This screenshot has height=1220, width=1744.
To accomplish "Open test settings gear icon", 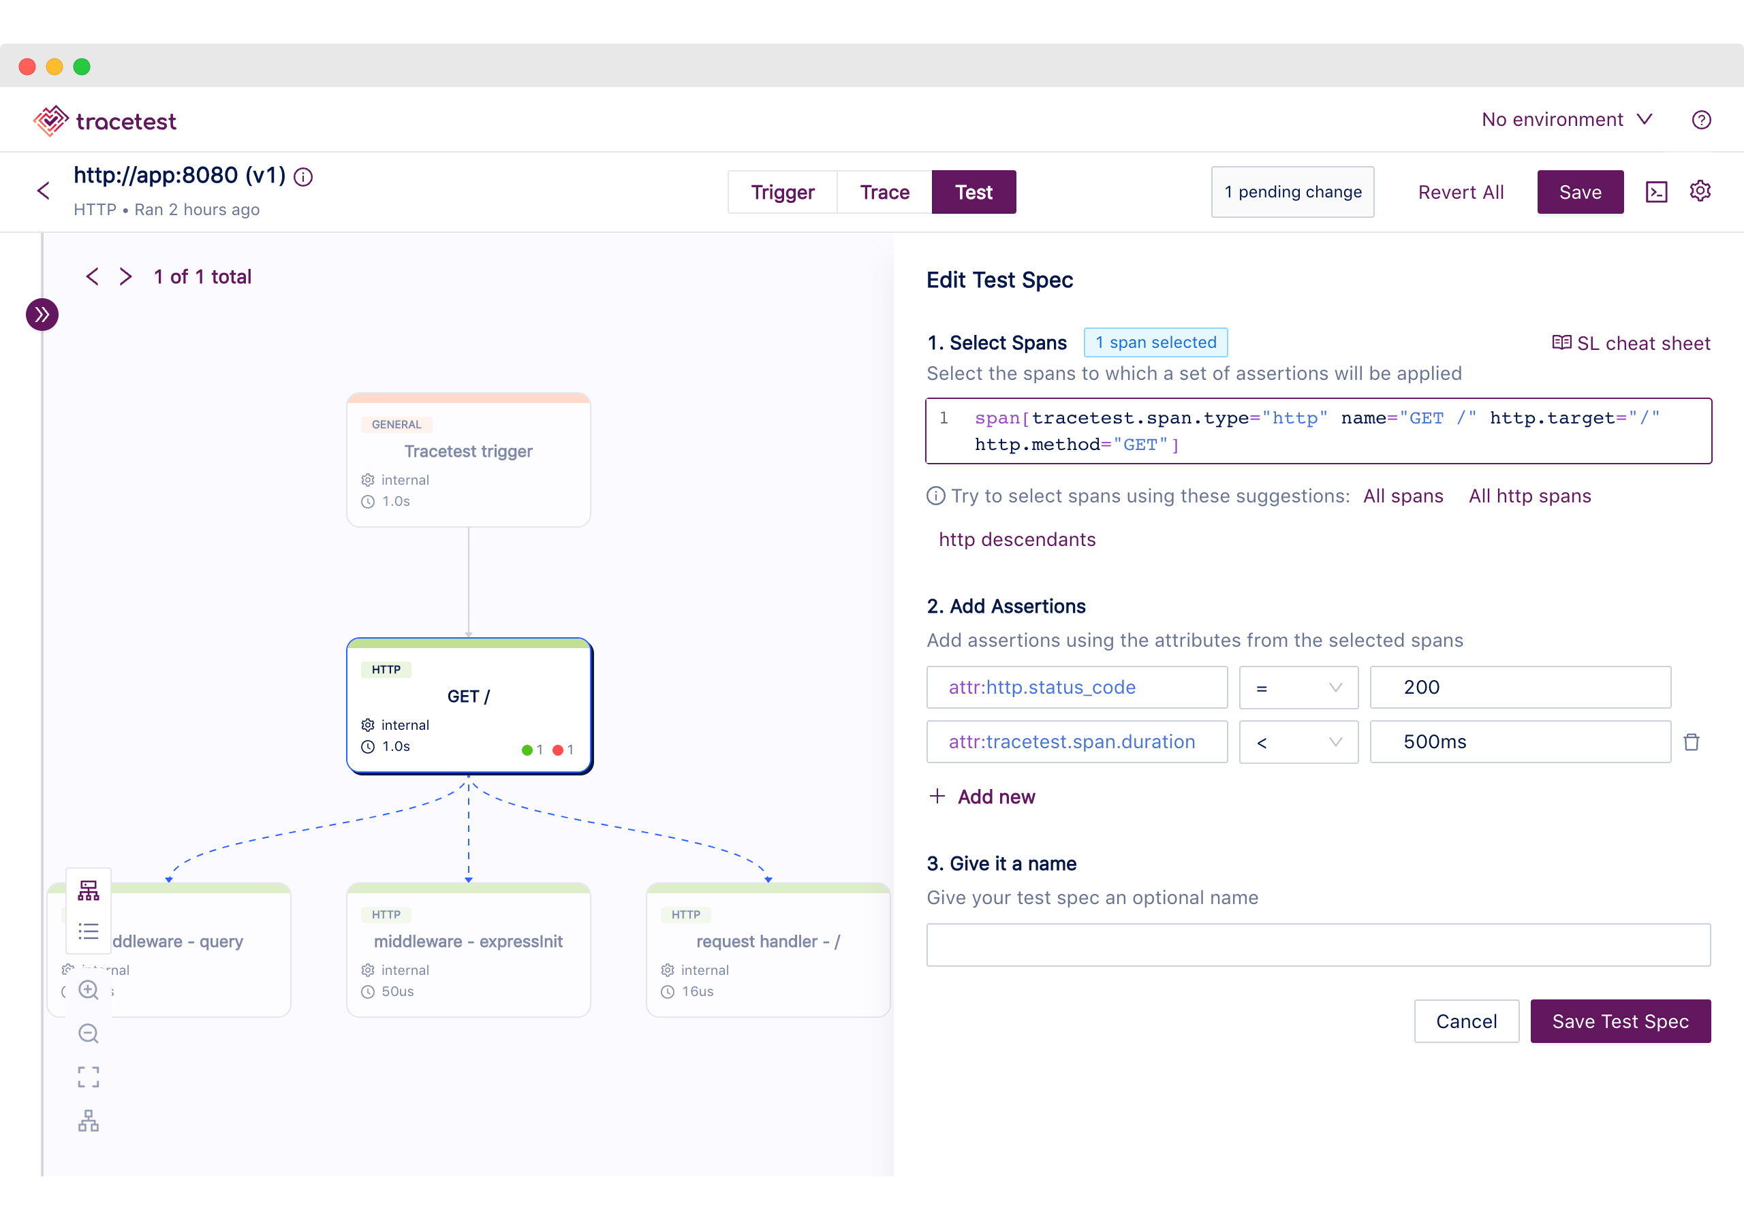I will tap(1700, 191).
